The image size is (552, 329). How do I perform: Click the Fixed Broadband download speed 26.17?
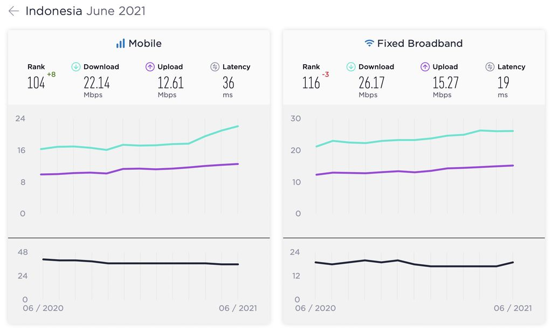[x=371, y=83]
